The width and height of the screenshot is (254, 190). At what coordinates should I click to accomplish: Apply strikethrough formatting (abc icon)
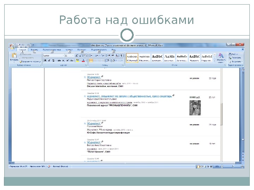coord(59,61)
